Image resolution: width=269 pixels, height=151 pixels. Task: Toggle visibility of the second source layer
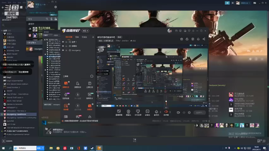coord(63,46)
